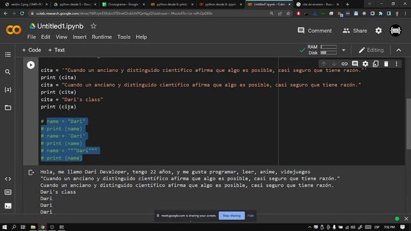
Task: Click Stop sharing button
Action: pyautogui.click(x=232, y=216)
